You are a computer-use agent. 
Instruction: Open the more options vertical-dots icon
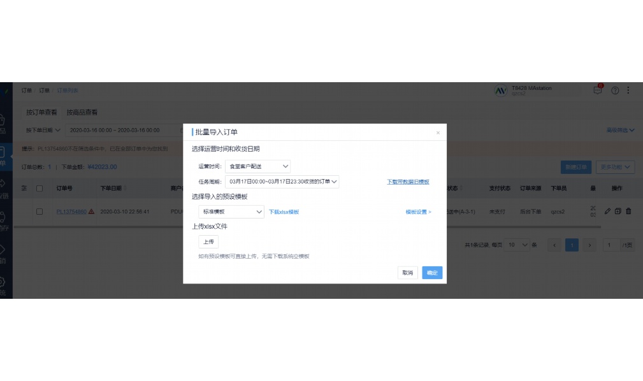tap(630, 90)
